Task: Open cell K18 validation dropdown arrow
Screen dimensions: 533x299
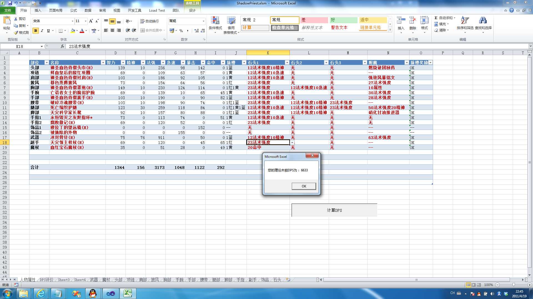Action: [x=292, y=143]
